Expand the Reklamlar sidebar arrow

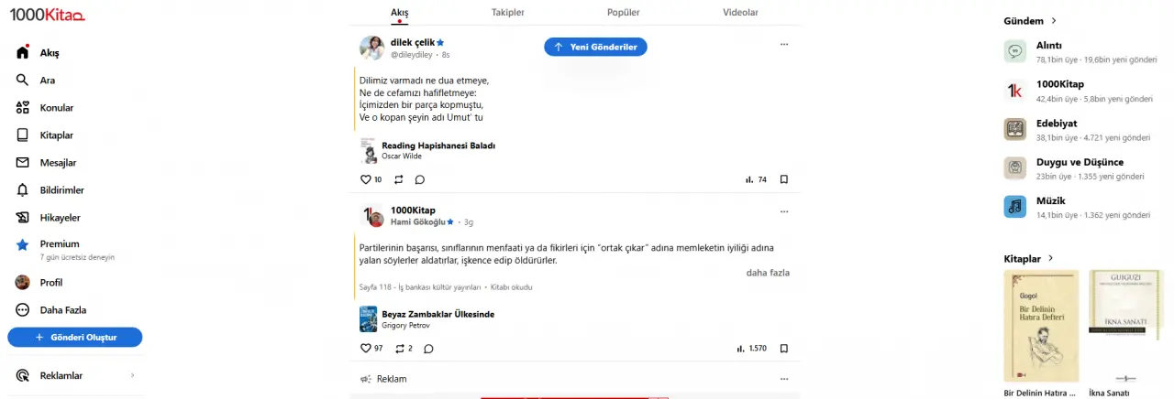pos(132,376)
